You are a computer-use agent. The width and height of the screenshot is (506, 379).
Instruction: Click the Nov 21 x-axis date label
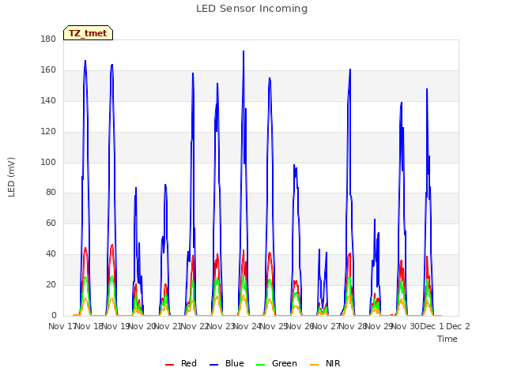[168, 326]
